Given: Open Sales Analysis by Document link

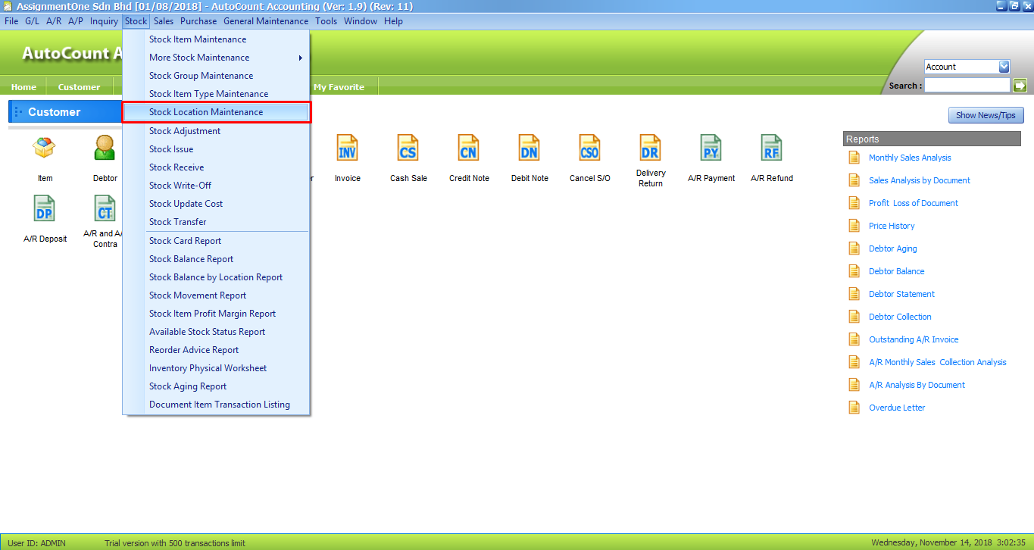Looking at the screenshot, I should [x=920, y=180].
